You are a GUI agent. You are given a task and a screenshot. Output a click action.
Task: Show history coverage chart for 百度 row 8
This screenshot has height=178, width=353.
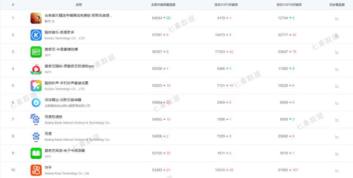click(x=337, y=137)
